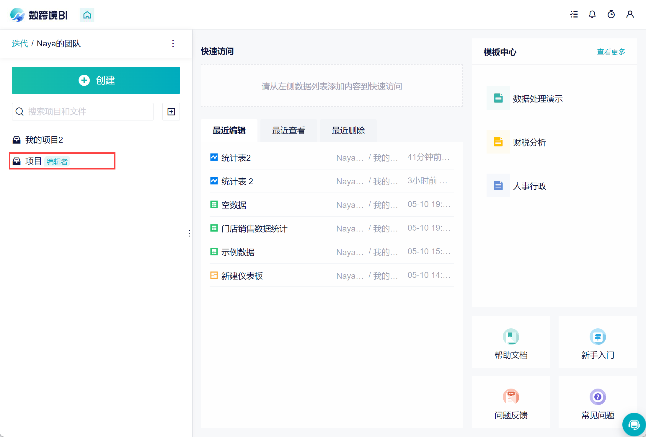This screenshot has width=646, height=437.
Task: Open the task list icon
Action: click(x=574, y=14)
